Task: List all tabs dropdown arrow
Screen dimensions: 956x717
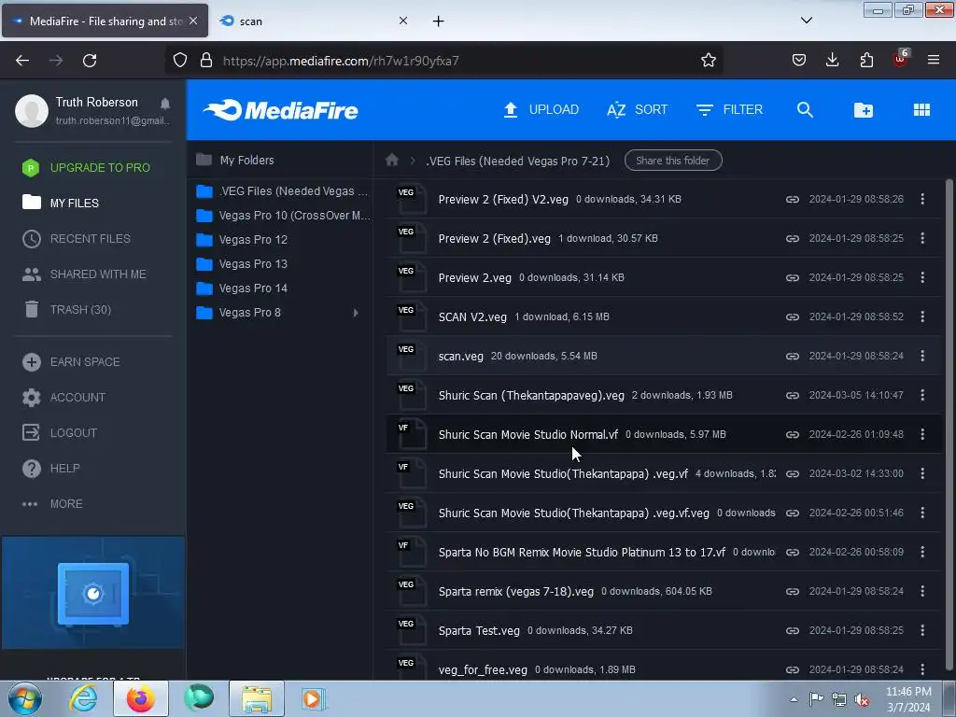Action: (807, 21)
